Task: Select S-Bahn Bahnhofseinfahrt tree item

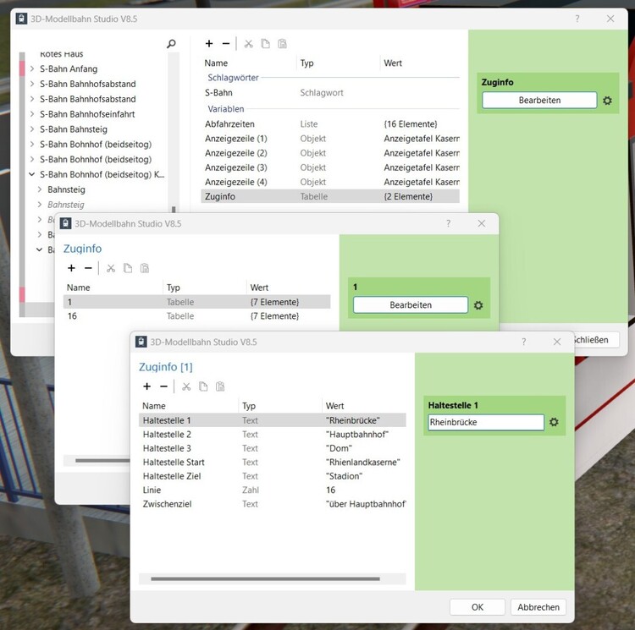Action: (87, 114)
